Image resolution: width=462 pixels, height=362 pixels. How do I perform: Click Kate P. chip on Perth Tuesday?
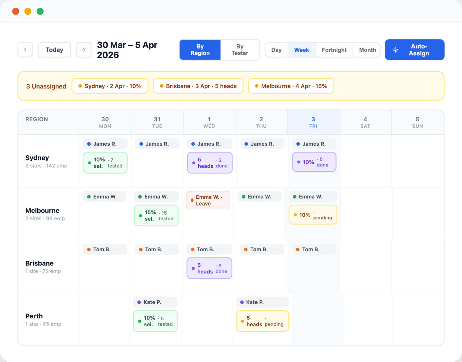pyautogui.click(x=155, y=302)
